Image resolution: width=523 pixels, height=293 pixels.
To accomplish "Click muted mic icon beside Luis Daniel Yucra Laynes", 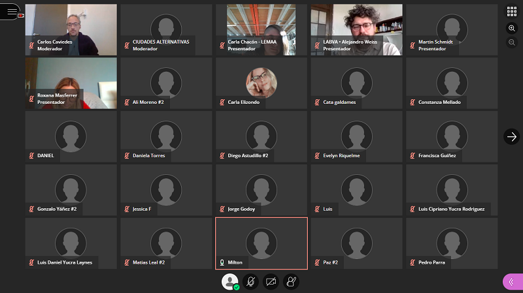I will (x=31, y=262).
